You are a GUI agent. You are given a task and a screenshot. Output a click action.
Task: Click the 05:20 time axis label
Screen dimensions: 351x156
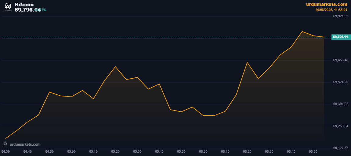coord(115,151)
